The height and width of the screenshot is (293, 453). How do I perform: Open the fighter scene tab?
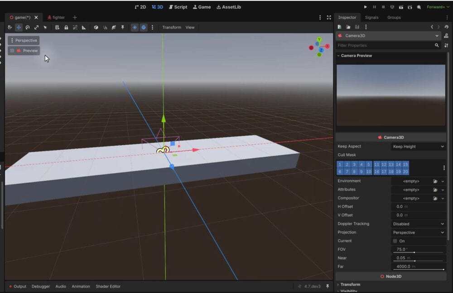[56, 17]
